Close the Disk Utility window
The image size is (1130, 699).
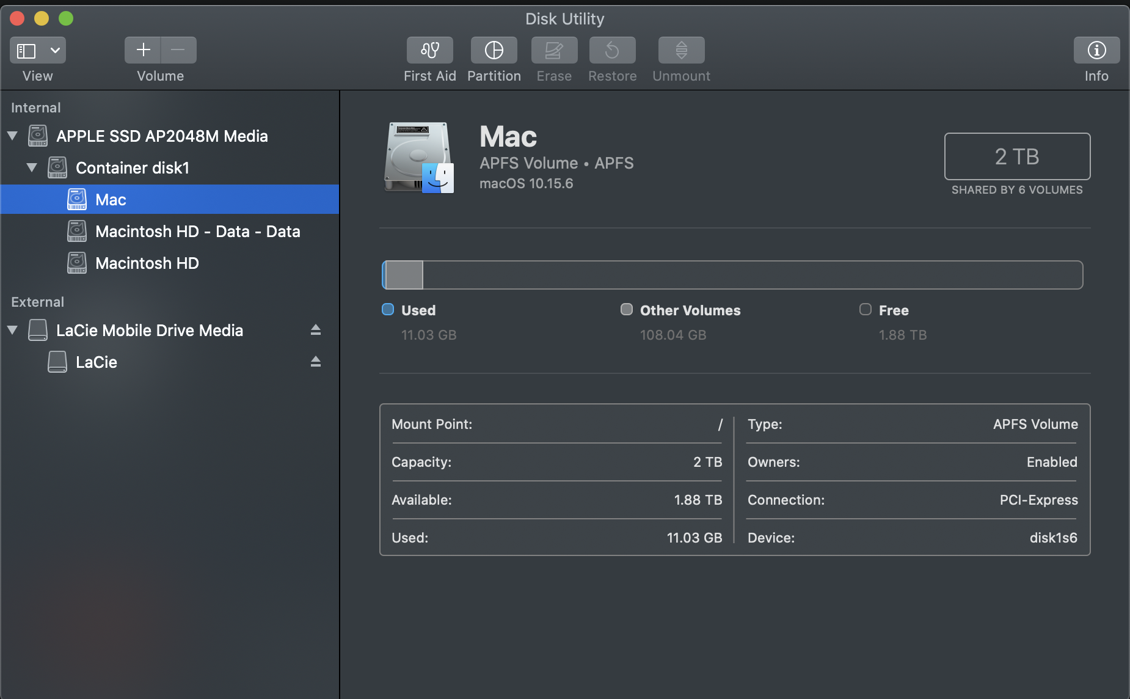17,18
